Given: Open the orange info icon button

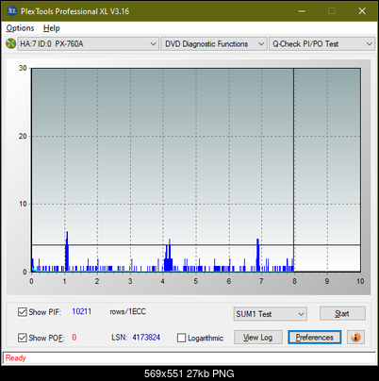Looking at the screenshot, I should (355, 338).
